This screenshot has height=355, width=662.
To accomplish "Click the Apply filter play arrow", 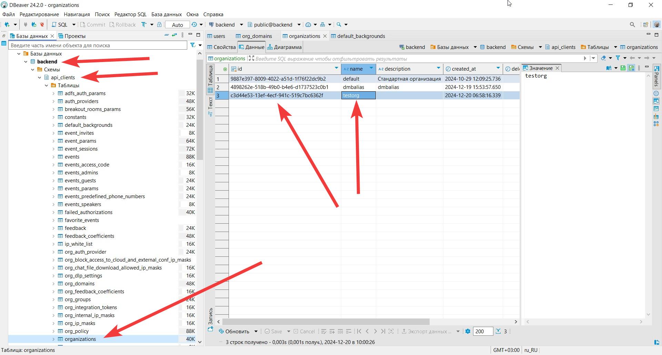I will (585, 58).
